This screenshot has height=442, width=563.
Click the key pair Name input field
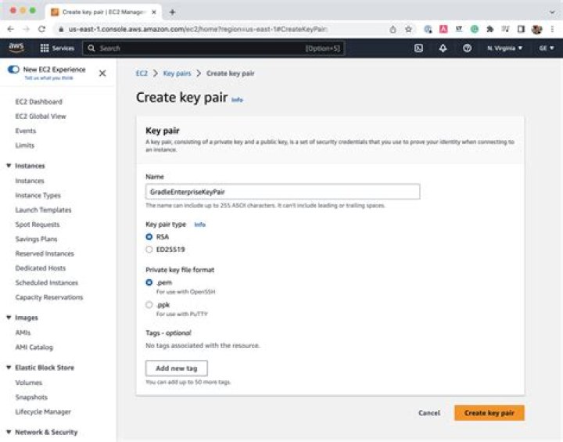coord(282,192)
